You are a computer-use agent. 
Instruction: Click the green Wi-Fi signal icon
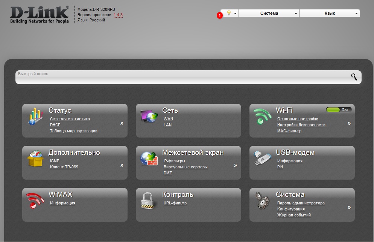pyautogui.click(x=262, y=116)
